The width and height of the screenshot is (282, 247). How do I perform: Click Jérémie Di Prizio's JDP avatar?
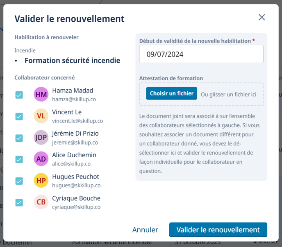[x=41, y=138]
